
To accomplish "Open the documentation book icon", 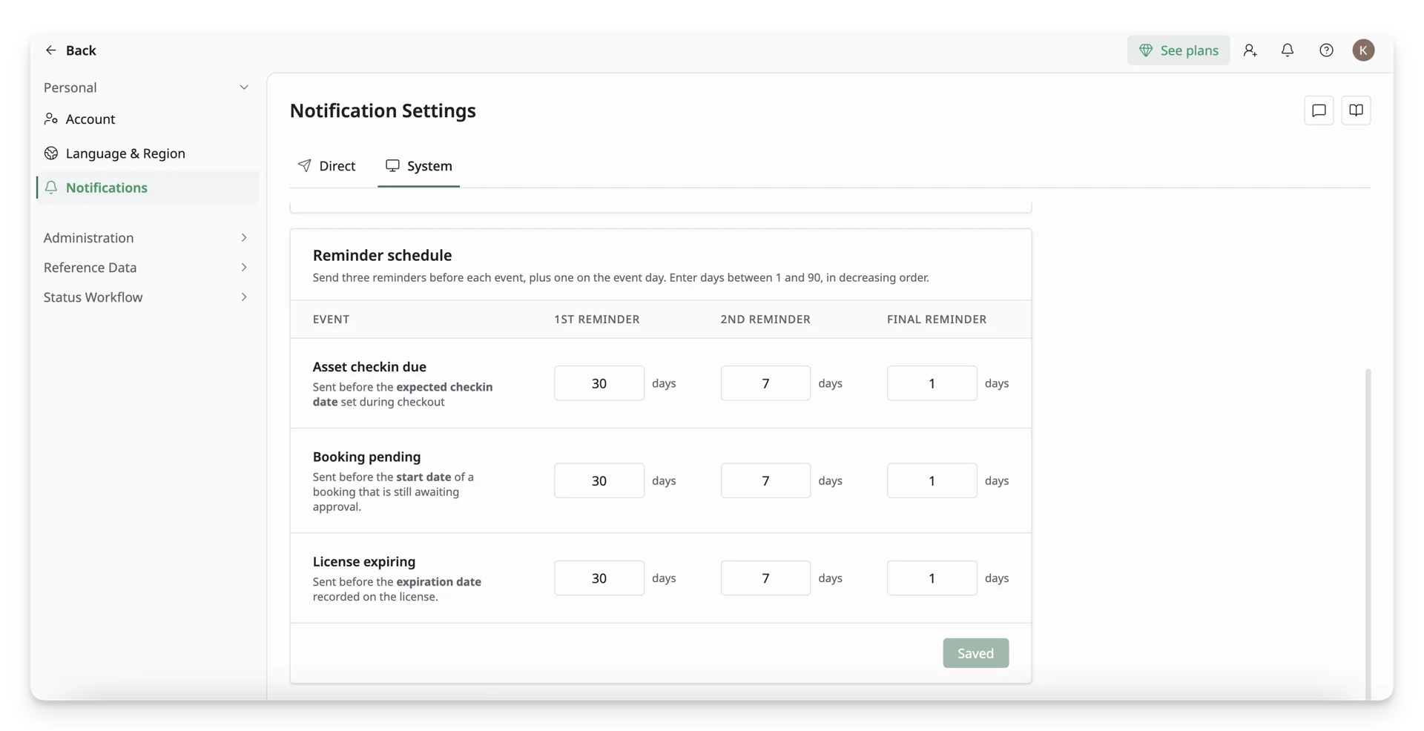I will tap(1356, 110).
